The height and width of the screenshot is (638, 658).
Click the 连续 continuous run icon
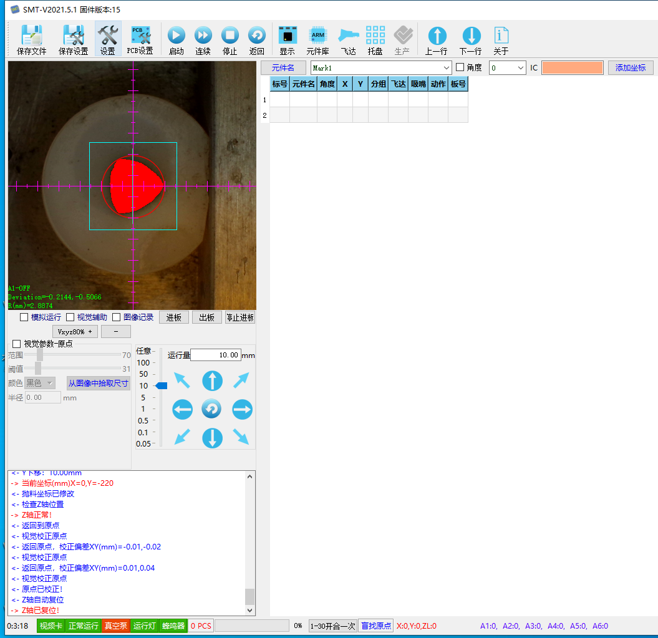[x=203, y=40]
